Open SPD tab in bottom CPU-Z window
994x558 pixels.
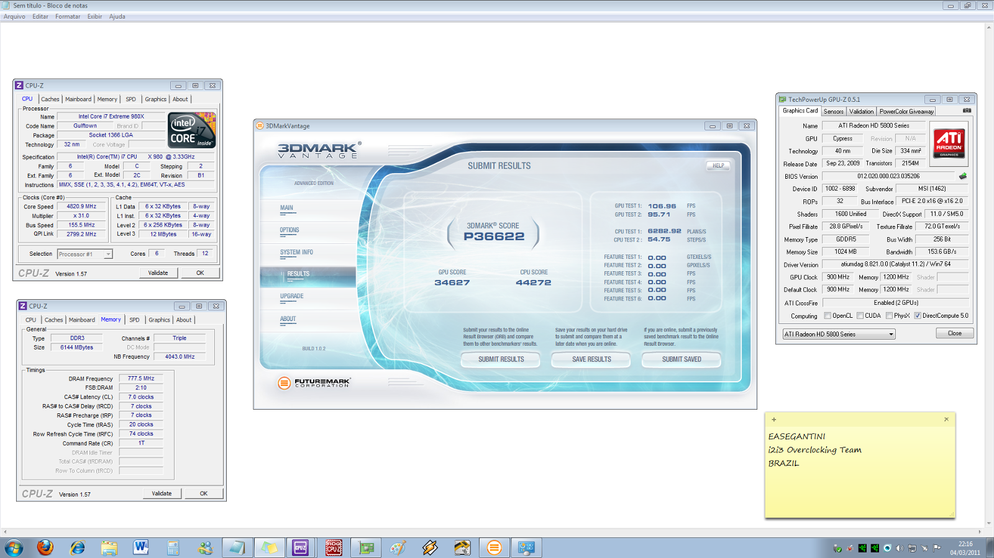pos(134,320)
